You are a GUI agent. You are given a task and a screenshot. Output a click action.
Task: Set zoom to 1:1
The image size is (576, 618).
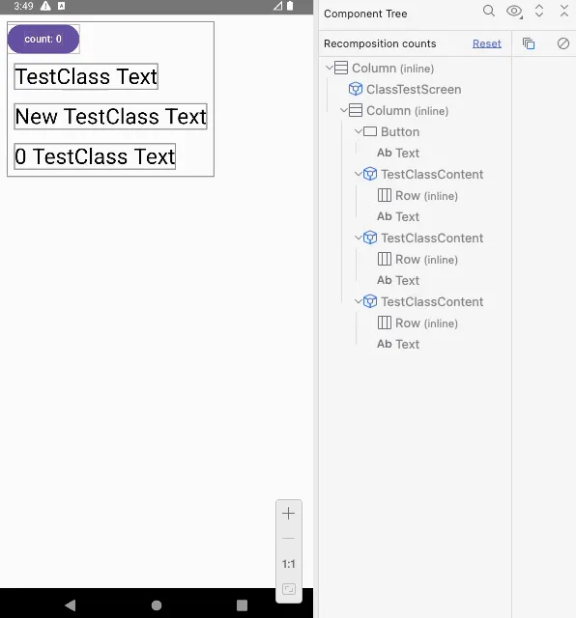(288, 564)
